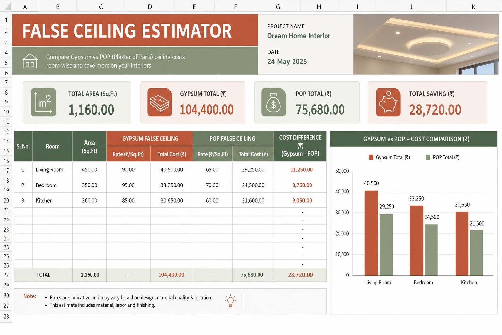Select column A header
The width and height of the screenshot is (502, 335).
(25, 6)
